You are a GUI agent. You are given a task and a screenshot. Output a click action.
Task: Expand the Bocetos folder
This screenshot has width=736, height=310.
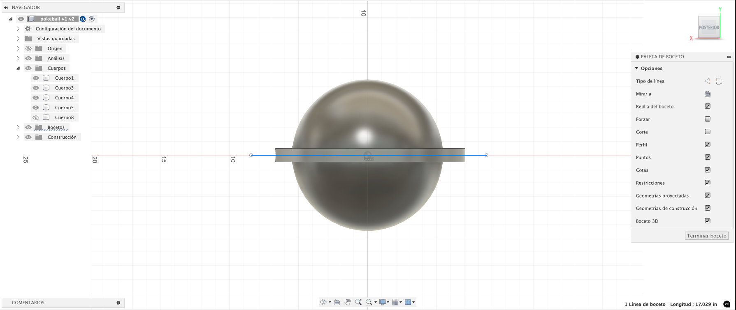18,127
